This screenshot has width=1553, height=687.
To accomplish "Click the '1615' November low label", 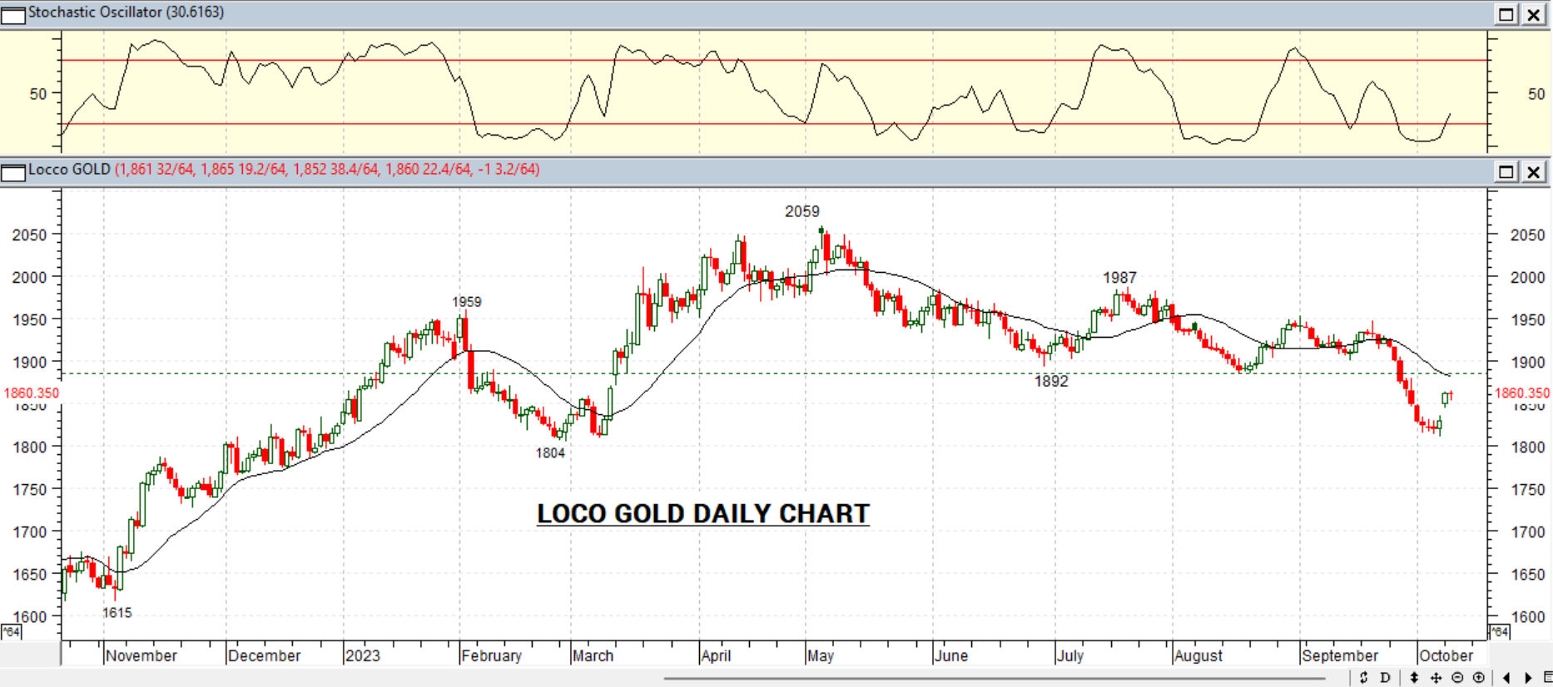I will (x=117, y=613).
